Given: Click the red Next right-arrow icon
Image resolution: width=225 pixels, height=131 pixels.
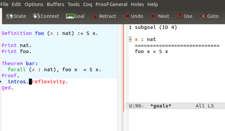Looking at the screenshot, I should pos(154,16).
